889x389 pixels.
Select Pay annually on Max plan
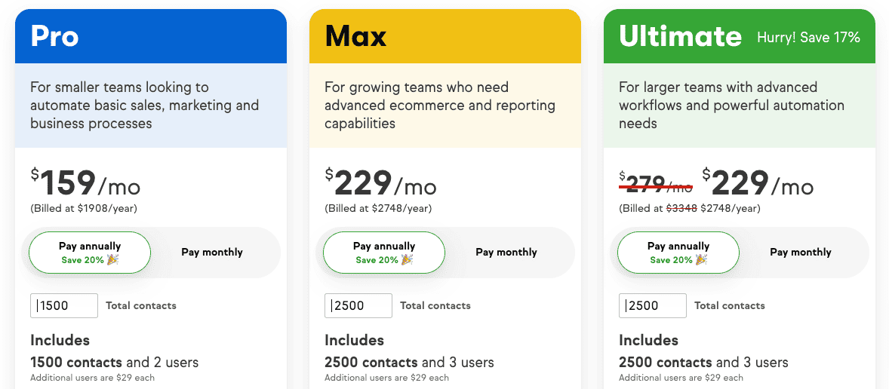(384, 253)
